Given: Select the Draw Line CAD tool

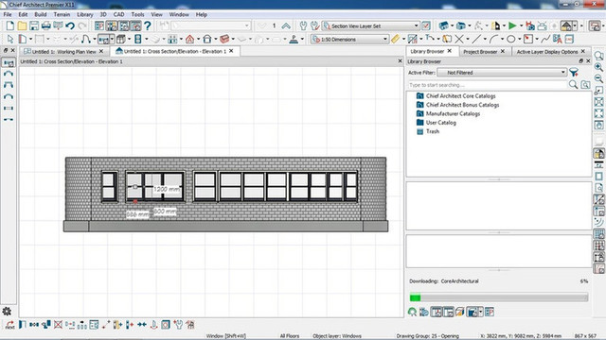Looking at the screenshot, I should click(x=476, y=39).
